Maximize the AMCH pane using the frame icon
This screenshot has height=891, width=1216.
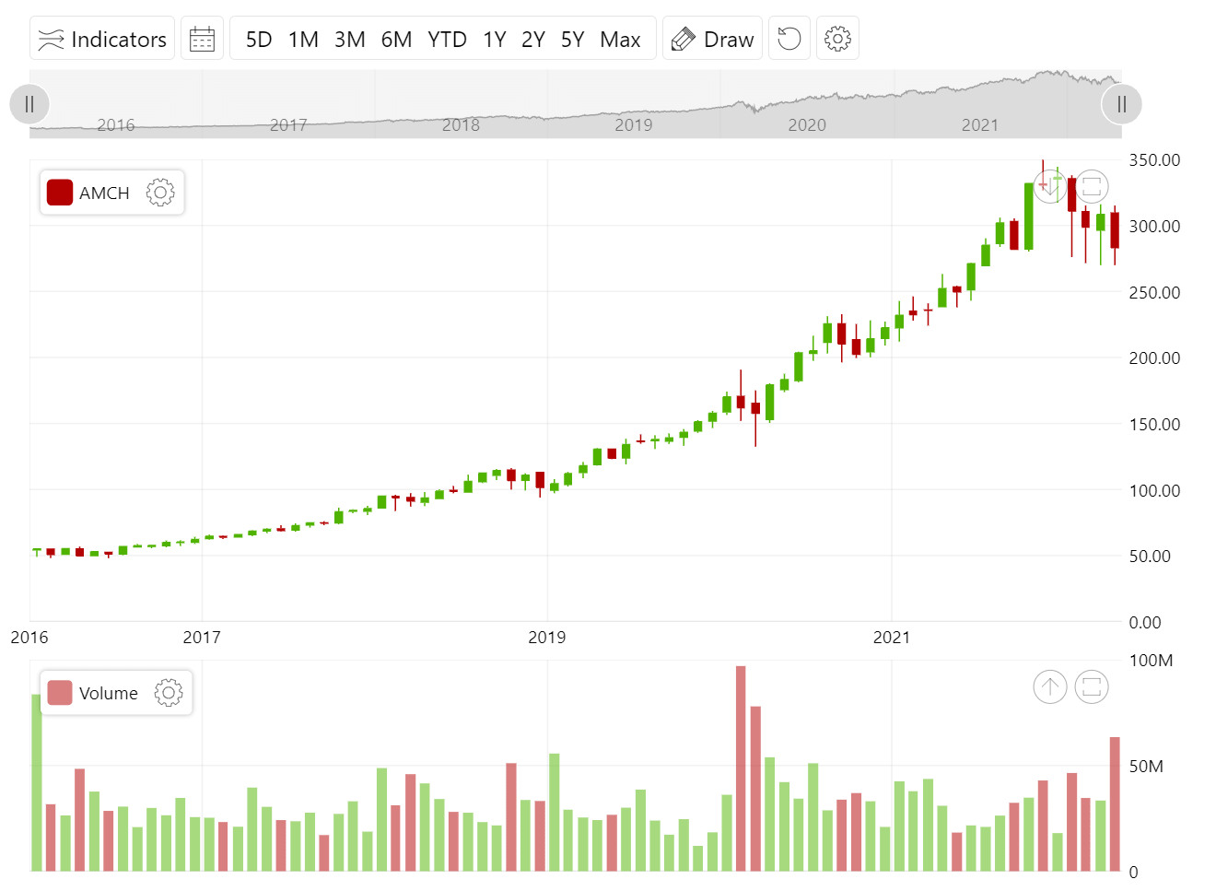coord(1091,185)
